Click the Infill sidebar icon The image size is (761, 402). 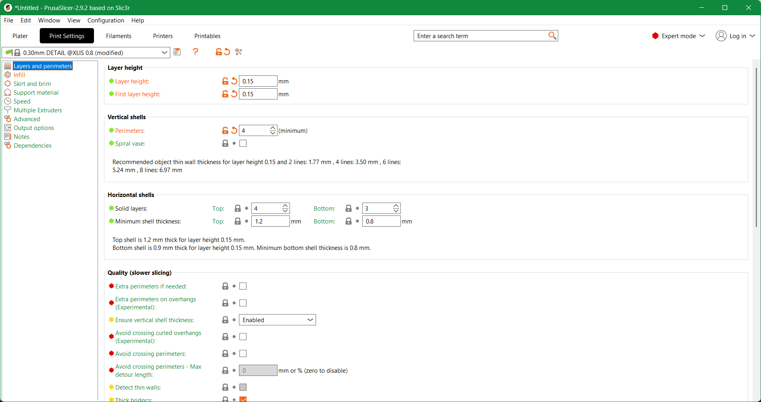8,75
